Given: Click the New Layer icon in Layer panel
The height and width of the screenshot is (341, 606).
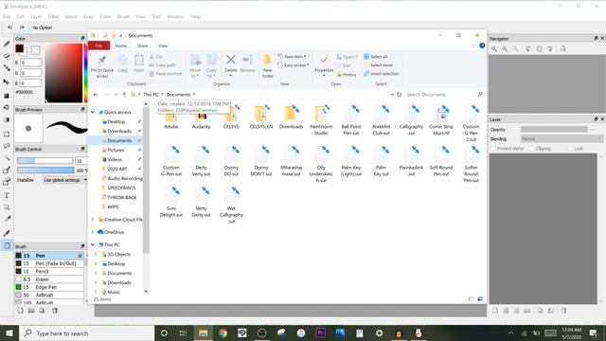Looking at the screenshot, I should (x=495, y=311).
